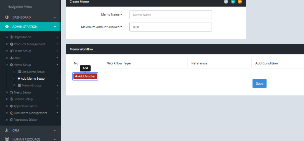This screenshot has height=141, width=304.
Task: Click the Dashboard icon in the navigation menu
Action: pos(7,17)
